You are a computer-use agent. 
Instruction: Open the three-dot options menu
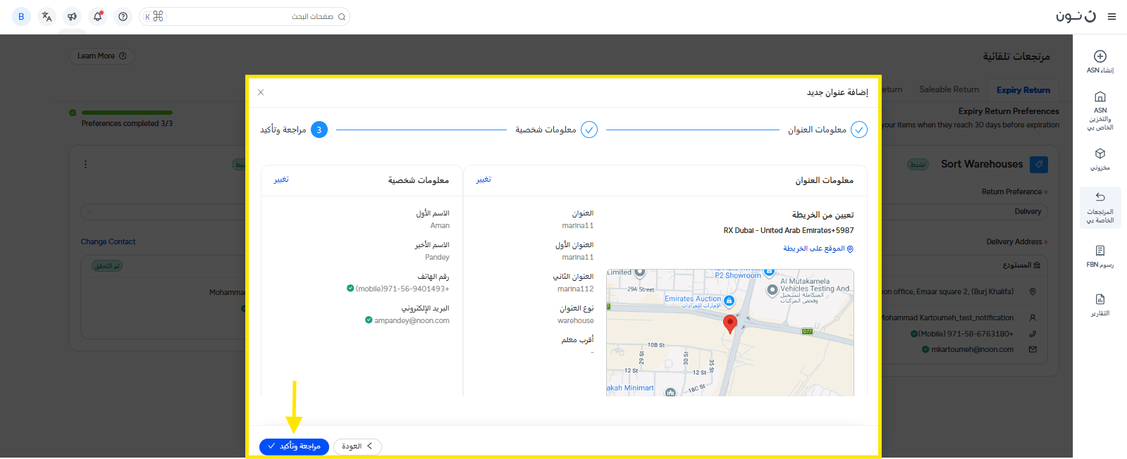(x=86, y=164)
